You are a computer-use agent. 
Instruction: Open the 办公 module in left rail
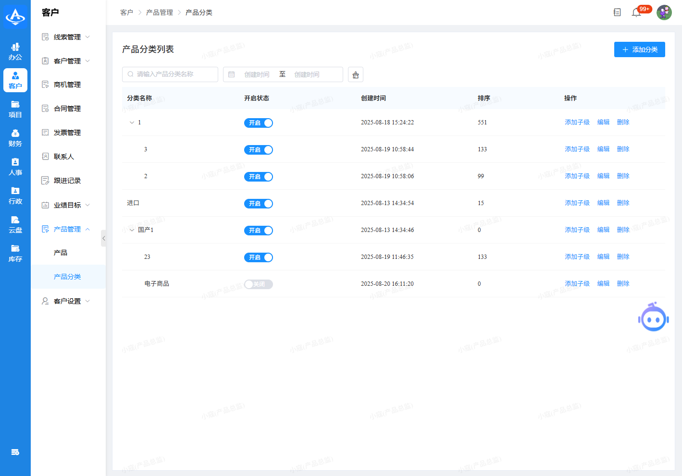pyautogui.click(x=15, y=51)
